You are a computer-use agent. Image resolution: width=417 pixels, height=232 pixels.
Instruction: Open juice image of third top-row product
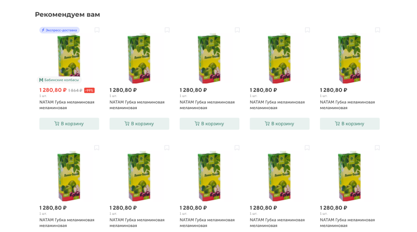pyautogui.click(x=209, y=58)
